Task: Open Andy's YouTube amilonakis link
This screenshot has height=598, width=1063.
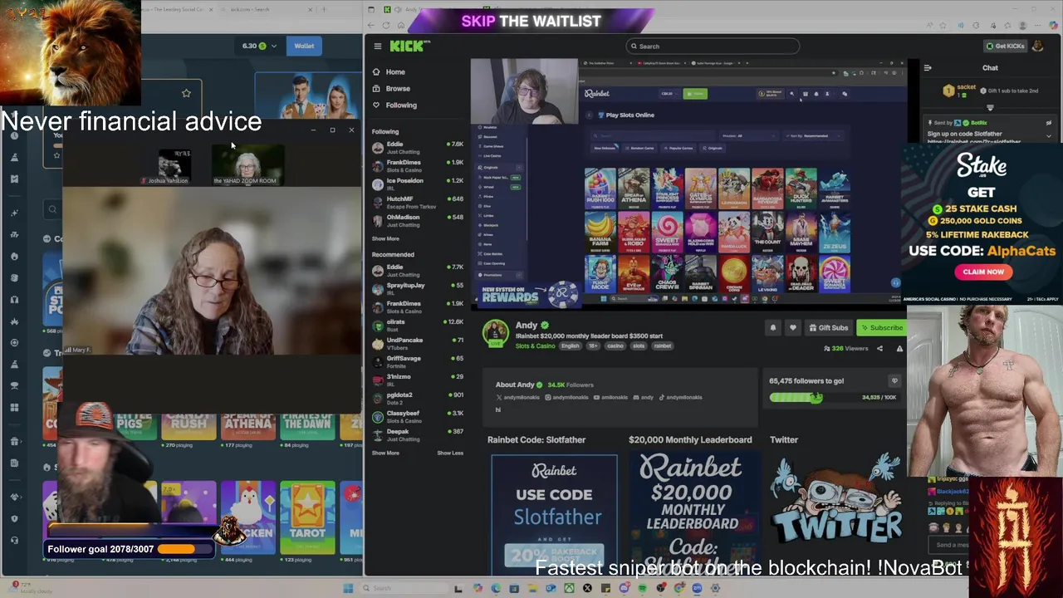Action: [611, 398]
